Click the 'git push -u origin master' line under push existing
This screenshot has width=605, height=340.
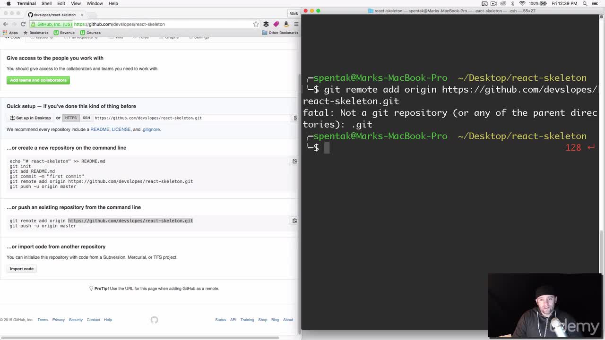[x=43, y=226]
